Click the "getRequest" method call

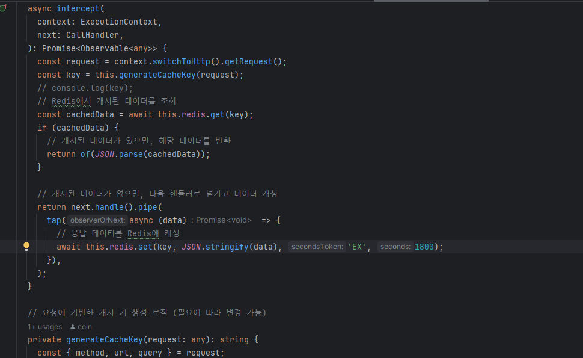pos(249,62)
